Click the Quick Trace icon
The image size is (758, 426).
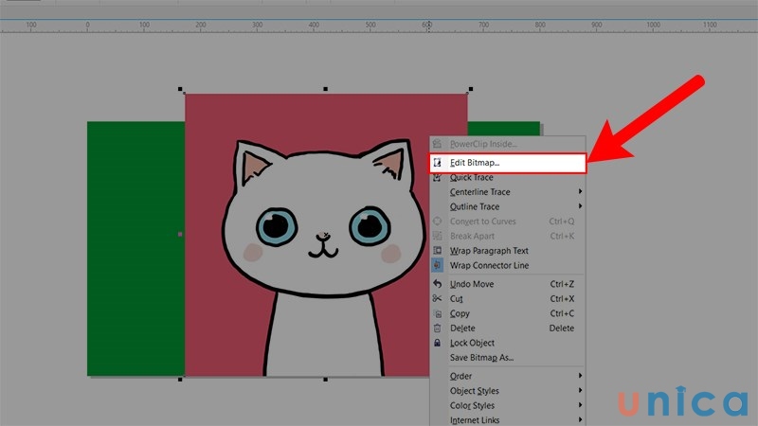click(x=438, y=177)
